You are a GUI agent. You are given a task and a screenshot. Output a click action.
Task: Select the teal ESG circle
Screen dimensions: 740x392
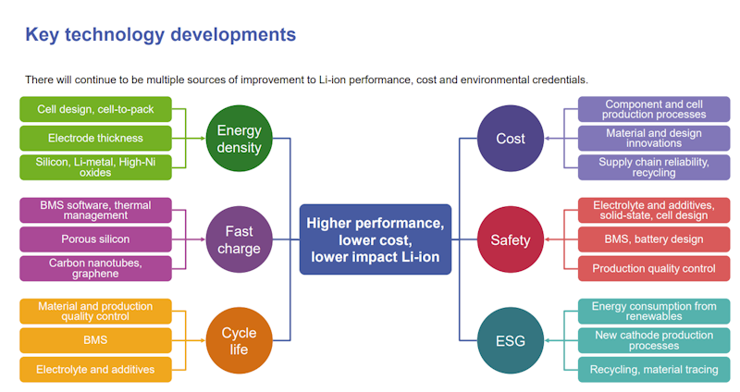pos(511,341)
